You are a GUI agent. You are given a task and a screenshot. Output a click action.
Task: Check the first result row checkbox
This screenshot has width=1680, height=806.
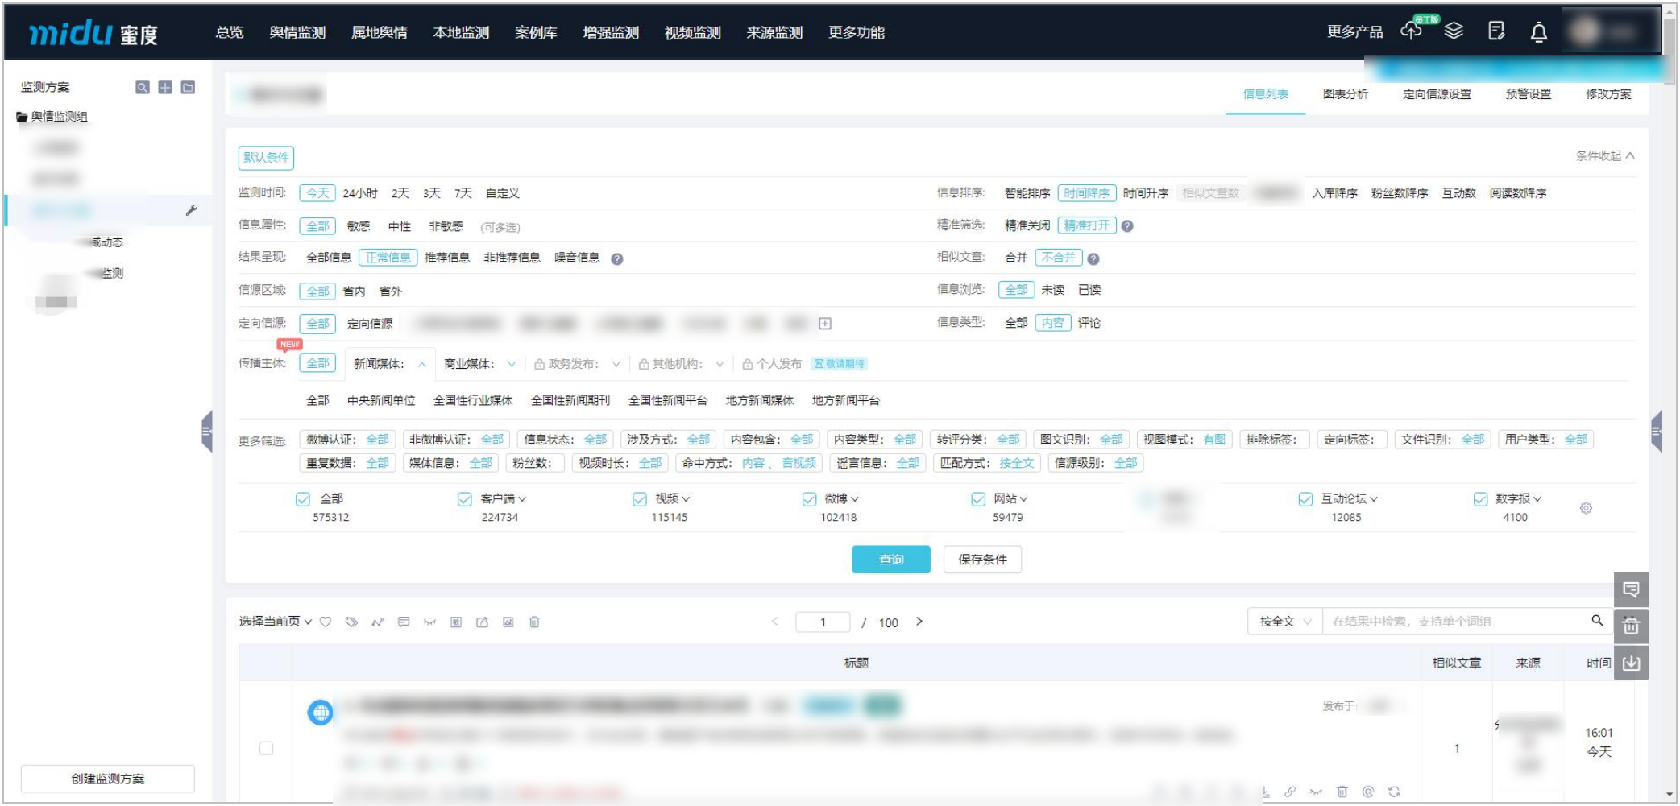pos(266,748)
